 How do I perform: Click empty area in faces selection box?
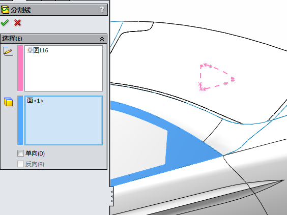tap(64, 125)
